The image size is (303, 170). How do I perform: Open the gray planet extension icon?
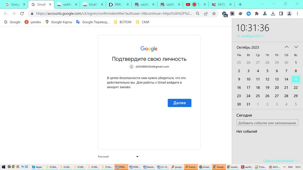point(241,14)
